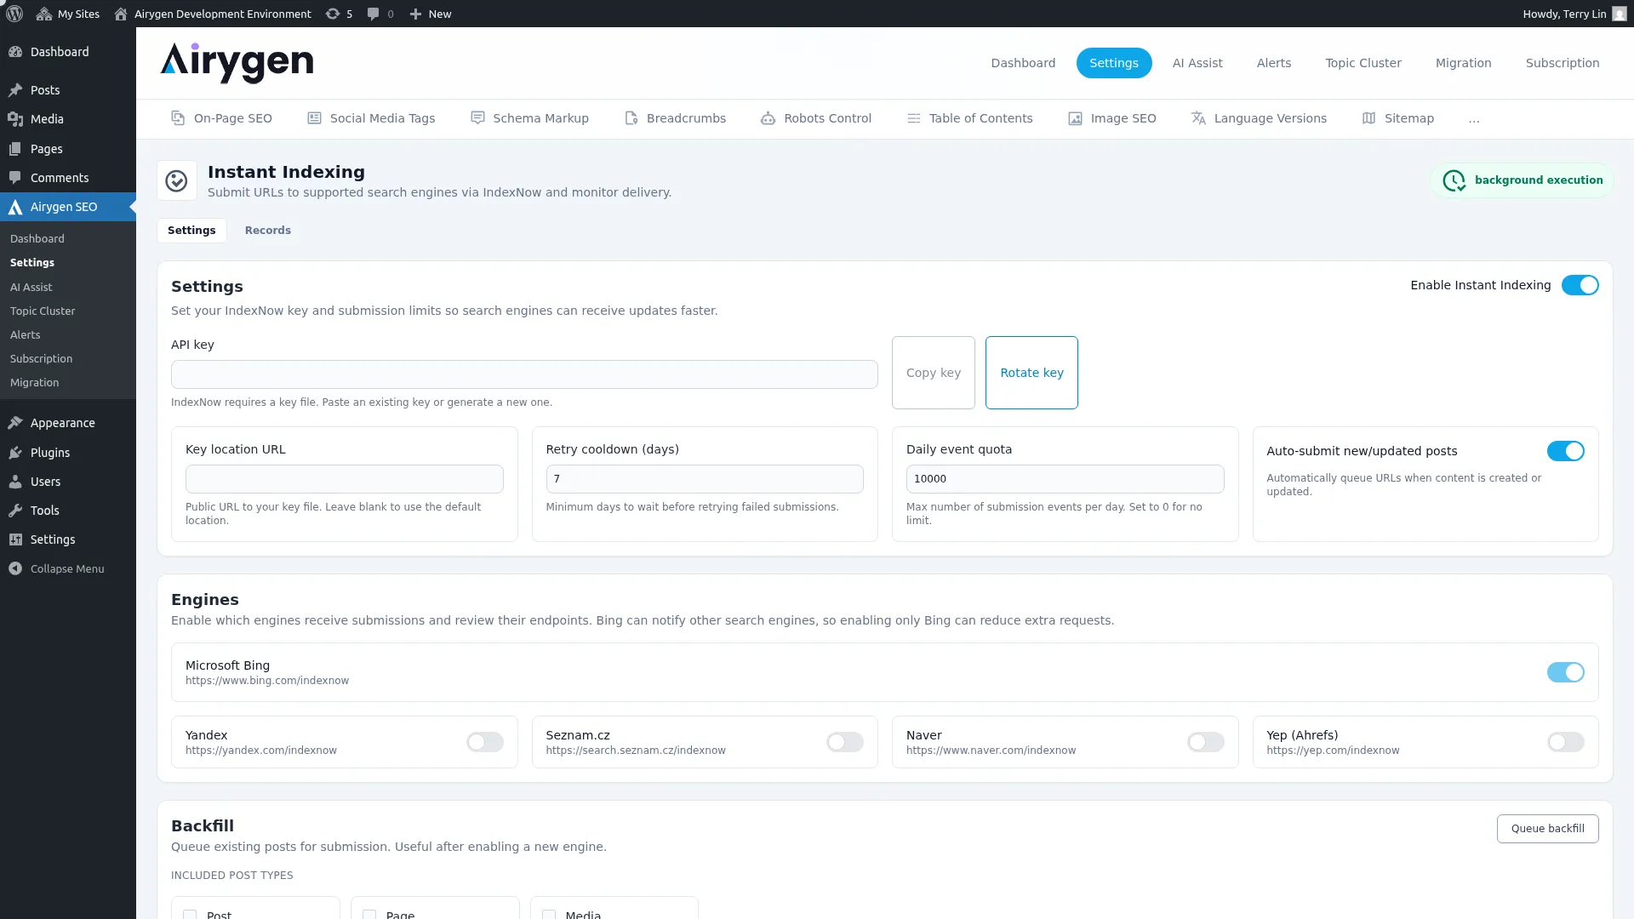Click the Robots Control robot icon

pyautogui.click(x=768, y=118)
